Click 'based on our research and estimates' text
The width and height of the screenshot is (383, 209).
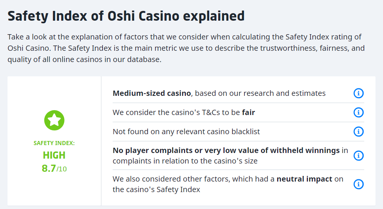click(x=260, y=93)
